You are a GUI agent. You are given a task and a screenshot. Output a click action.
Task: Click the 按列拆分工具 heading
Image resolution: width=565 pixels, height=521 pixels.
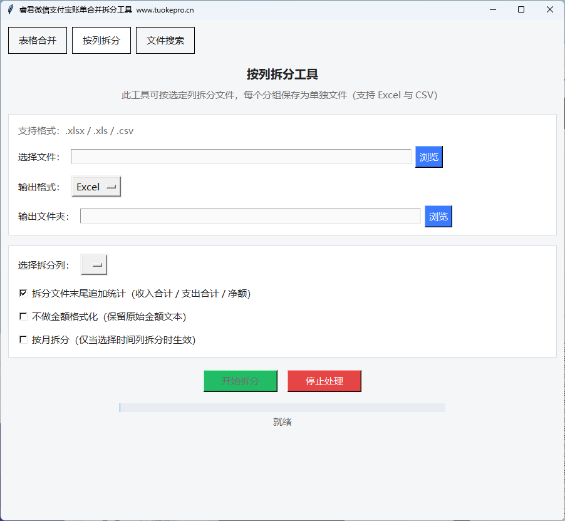282,75
